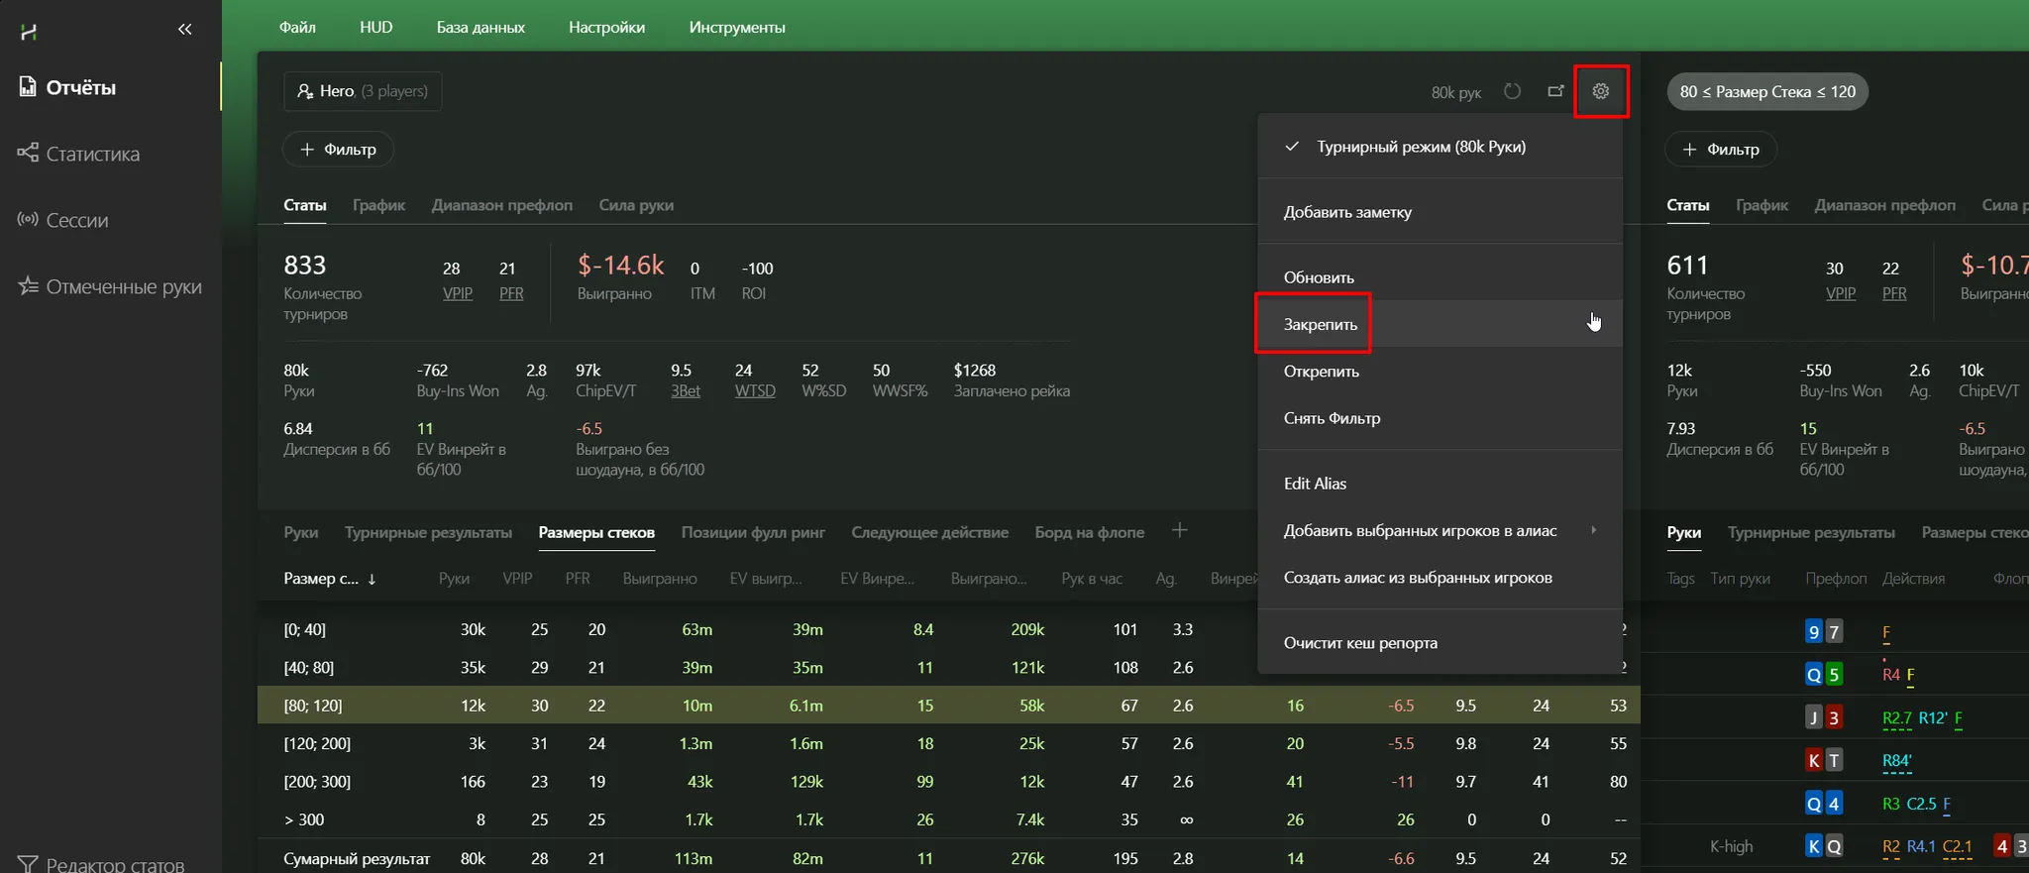Collapse the left sidebar with double chevron
Image resolution: width=2029 pixels, height=873 pixels.
[x=184, y=30]
